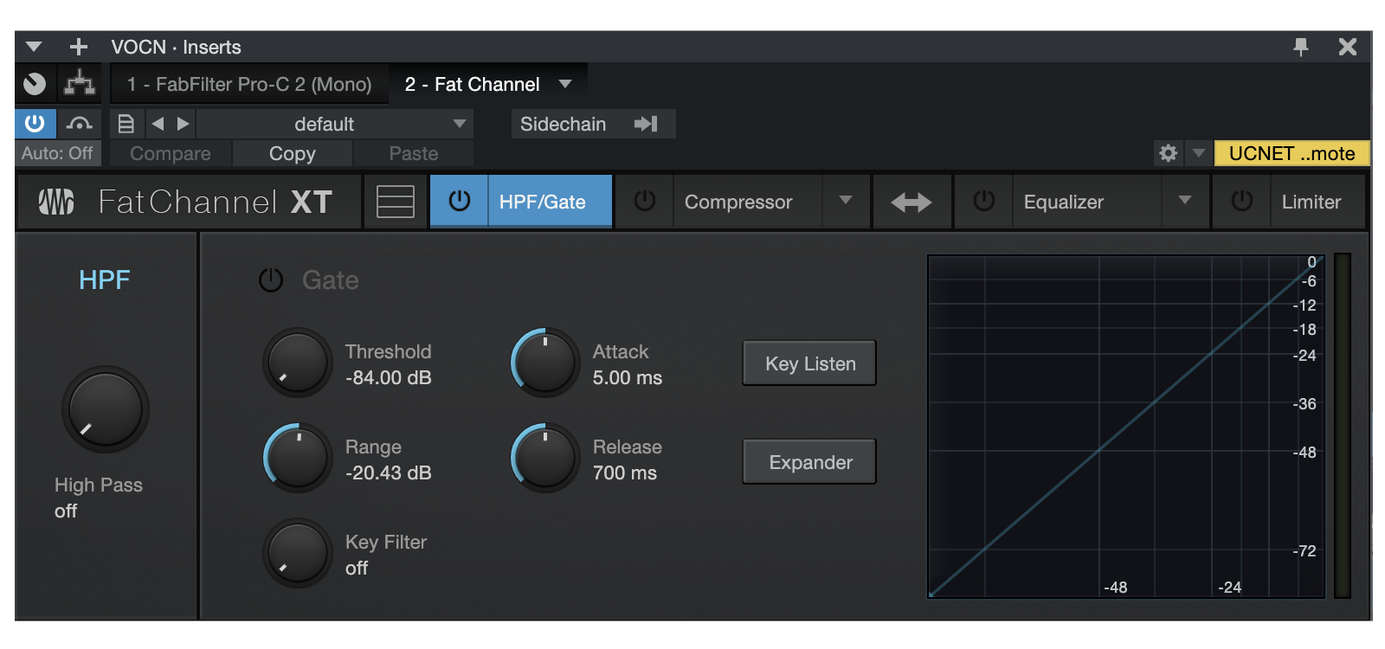The width and height of the screenshot is (1385, 649).
Task: Click the Copy button
Action: tap(293, 153)
